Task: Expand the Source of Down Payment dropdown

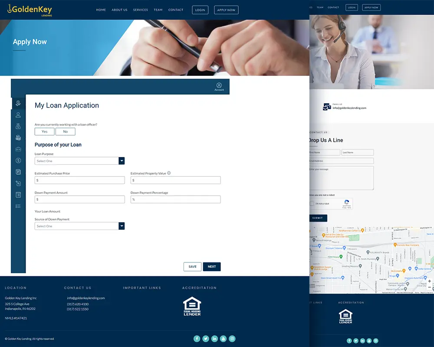Action: point(80,226)
